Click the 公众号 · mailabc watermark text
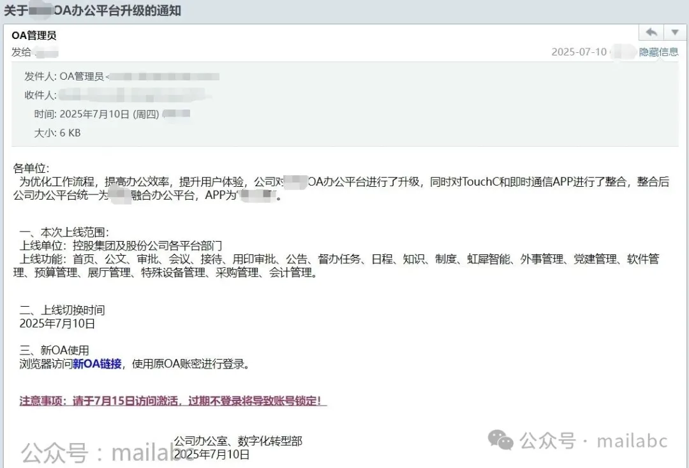Viewport: 689px width, 468px height. coord(593,441)
